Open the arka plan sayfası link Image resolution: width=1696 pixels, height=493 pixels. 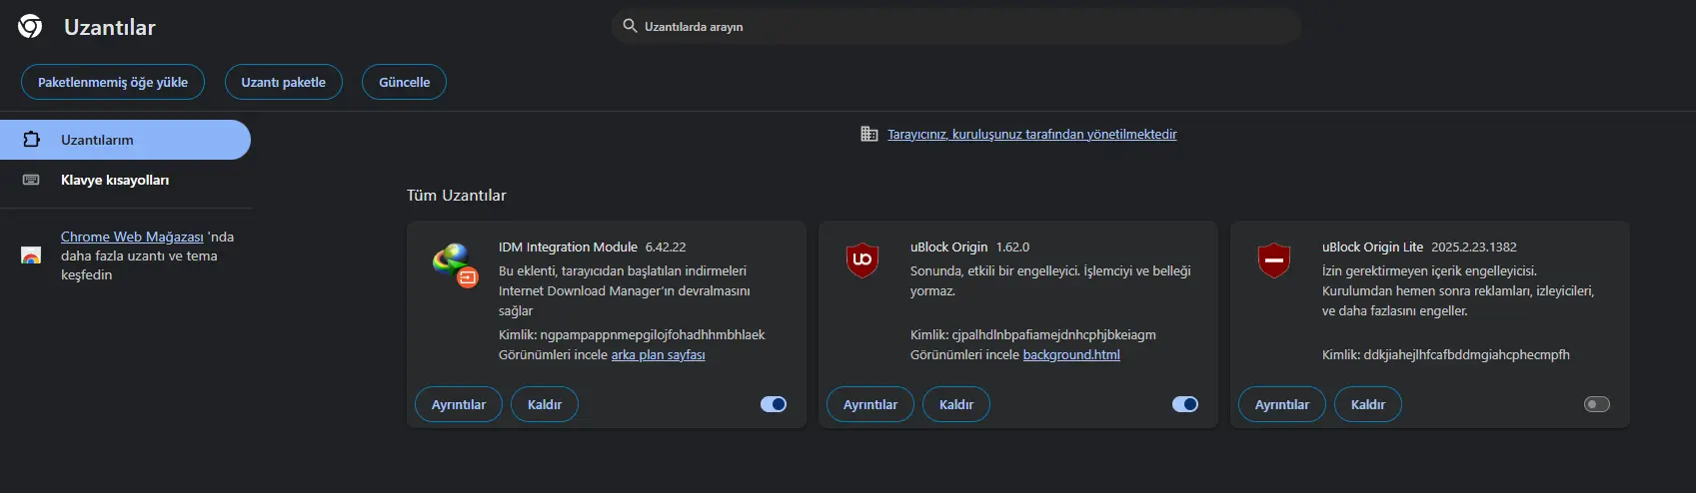pos(658,354)
